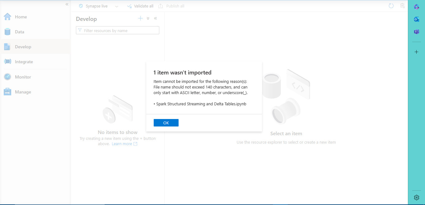Open the Home hub icon
The image size is (425, 205).
coord(7,17)
